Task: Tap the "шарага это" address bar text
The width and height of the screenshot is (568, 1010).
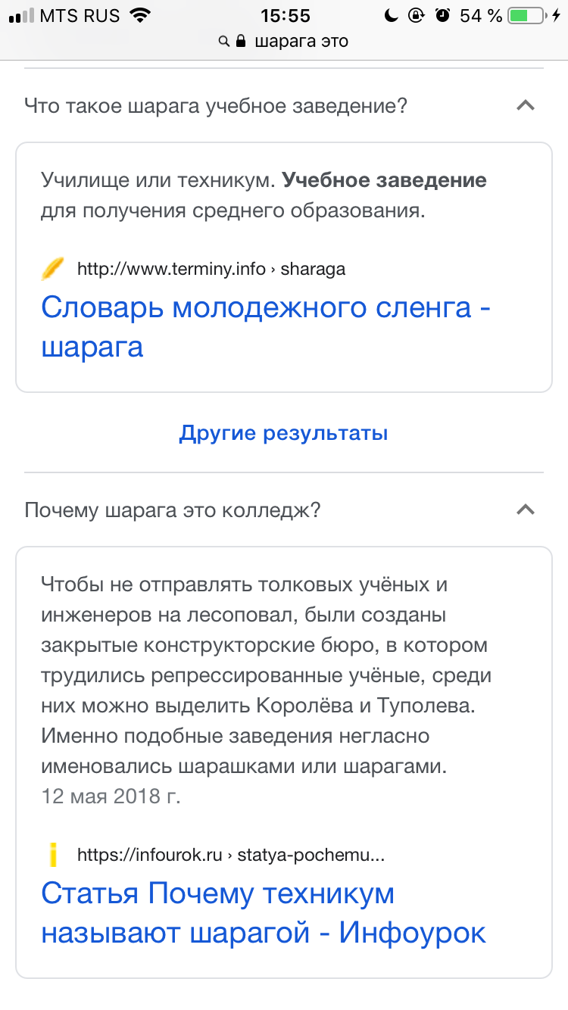Action: coord(301,41)
